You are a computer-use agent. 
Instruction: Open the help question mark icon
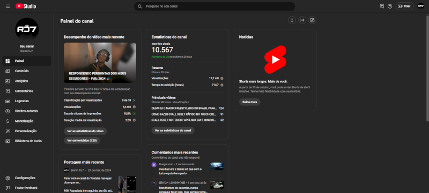point(390,6)
